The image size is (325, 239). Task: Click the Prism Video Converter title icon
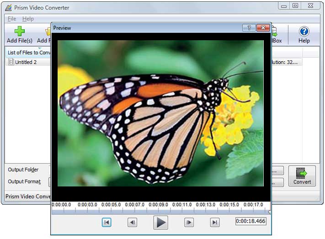click(8, 6)
